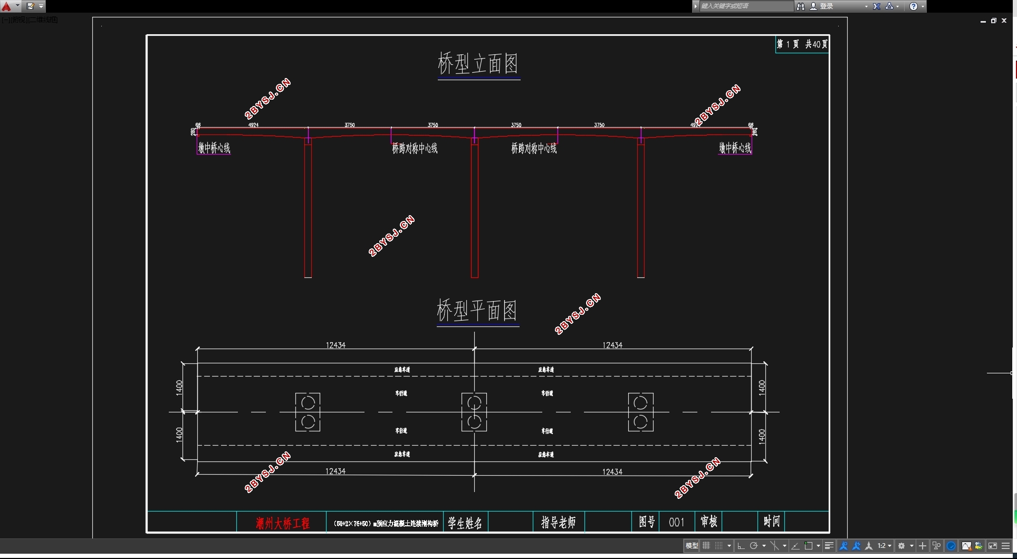Select the 图号 title block label
Image resolution: width=1017 pixels, height=559 pixels.
tap(647, 522)
